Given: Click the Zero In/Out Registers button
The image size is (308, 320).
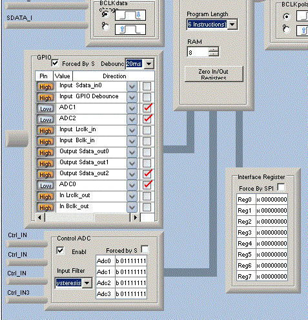Looking at the screenshot, I should click(214, 74).
